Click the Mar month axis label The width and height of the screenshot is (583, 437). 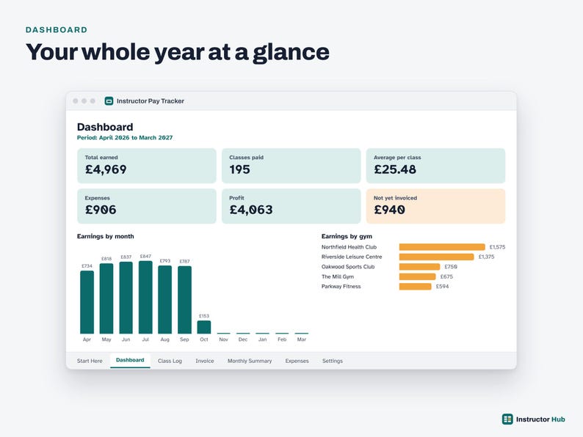(x=302, y=339)
